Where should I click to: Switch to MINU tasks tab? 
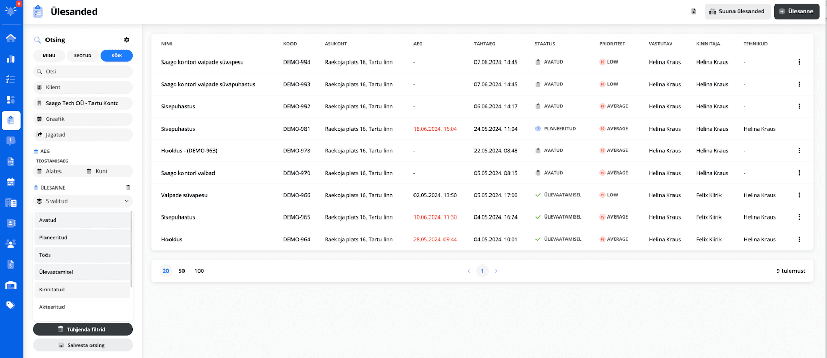49,56
